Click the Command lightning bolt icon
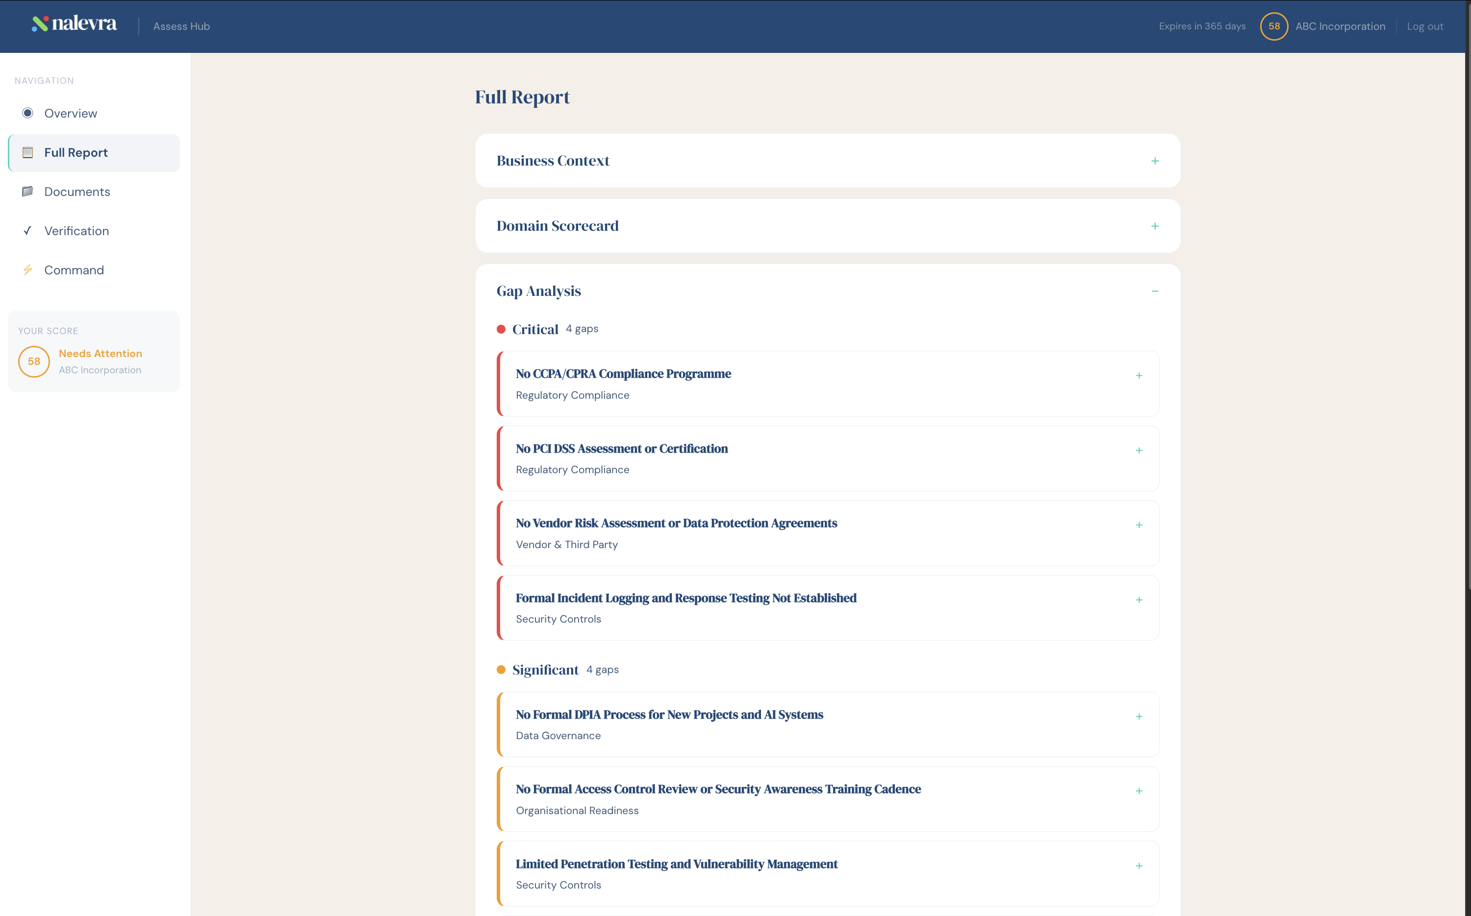 (28, 270)
